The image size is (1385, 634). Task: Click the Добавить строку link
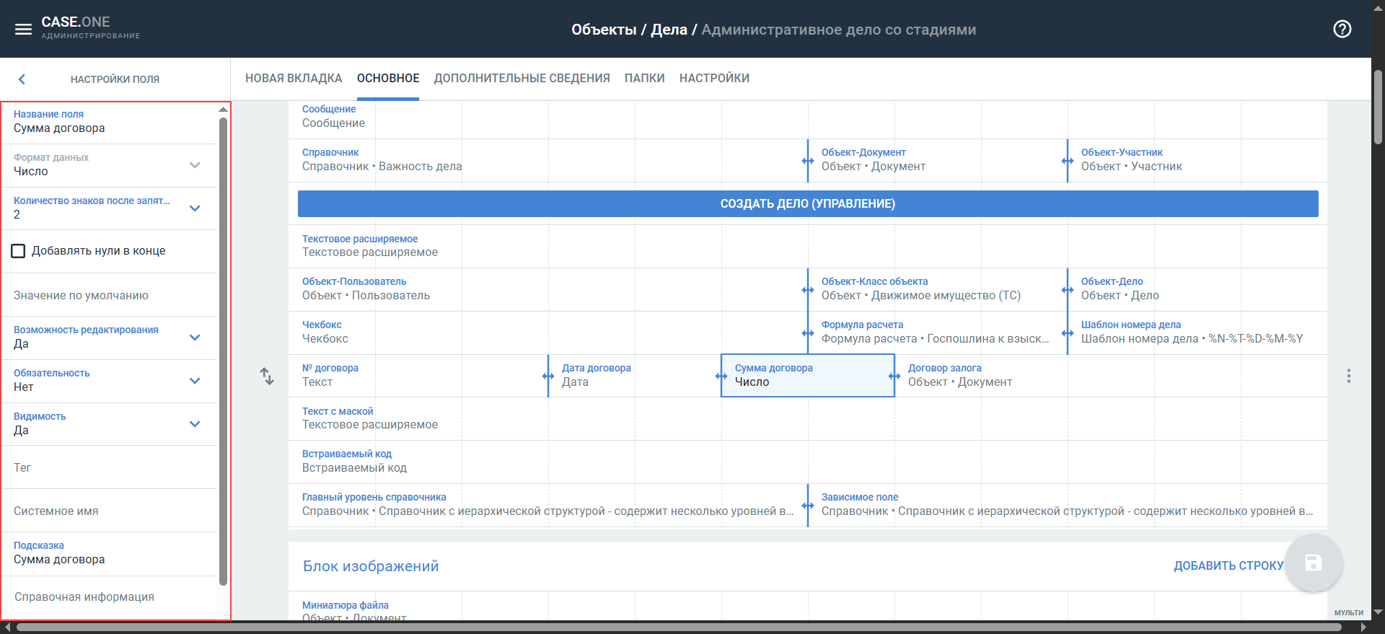coord(1228,566)
